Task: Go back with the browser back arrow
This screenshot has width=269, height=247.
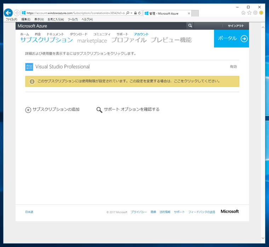Action: (x=8, y=13)
